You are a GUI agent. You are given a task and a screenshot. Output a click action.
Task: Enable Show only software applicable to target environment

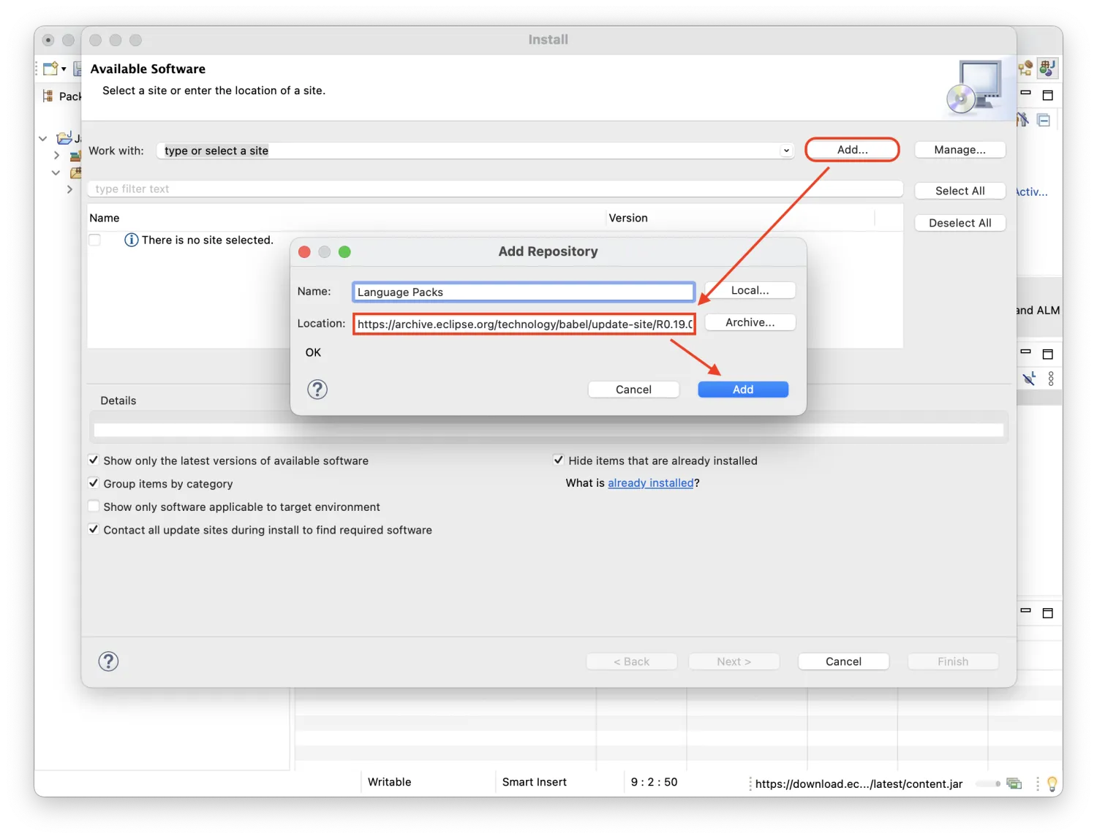(94, 506)
